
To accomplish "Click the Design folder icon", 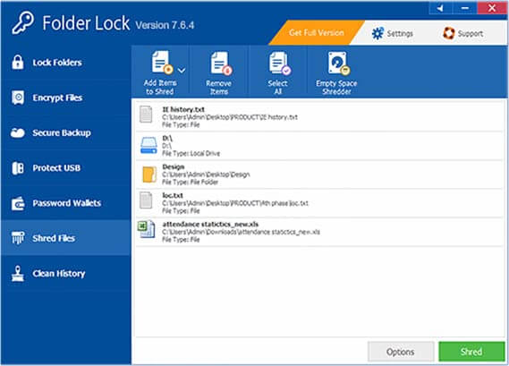I will pyautogui.click(x=149, y=174).
